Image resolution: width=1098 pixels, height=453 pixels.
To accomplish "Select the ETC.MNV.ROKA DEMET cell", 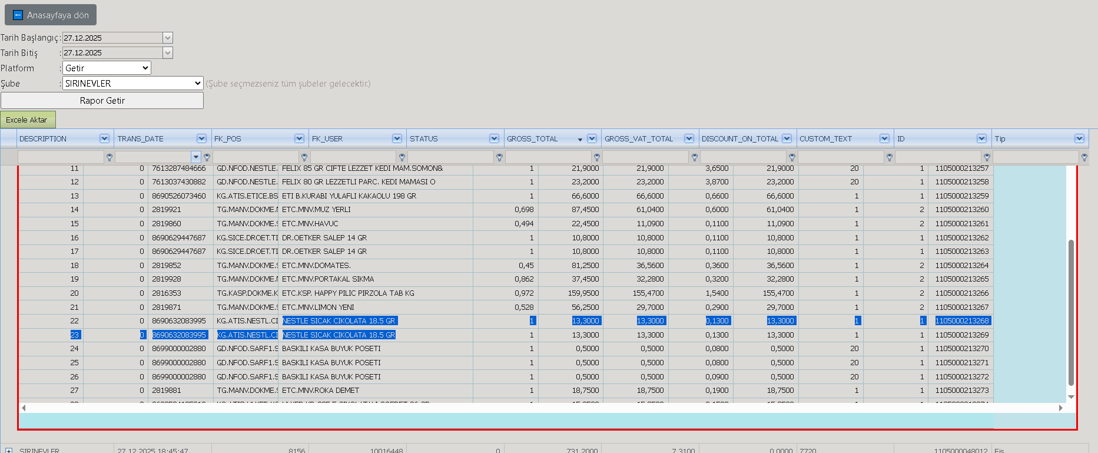I will (376, 391).
